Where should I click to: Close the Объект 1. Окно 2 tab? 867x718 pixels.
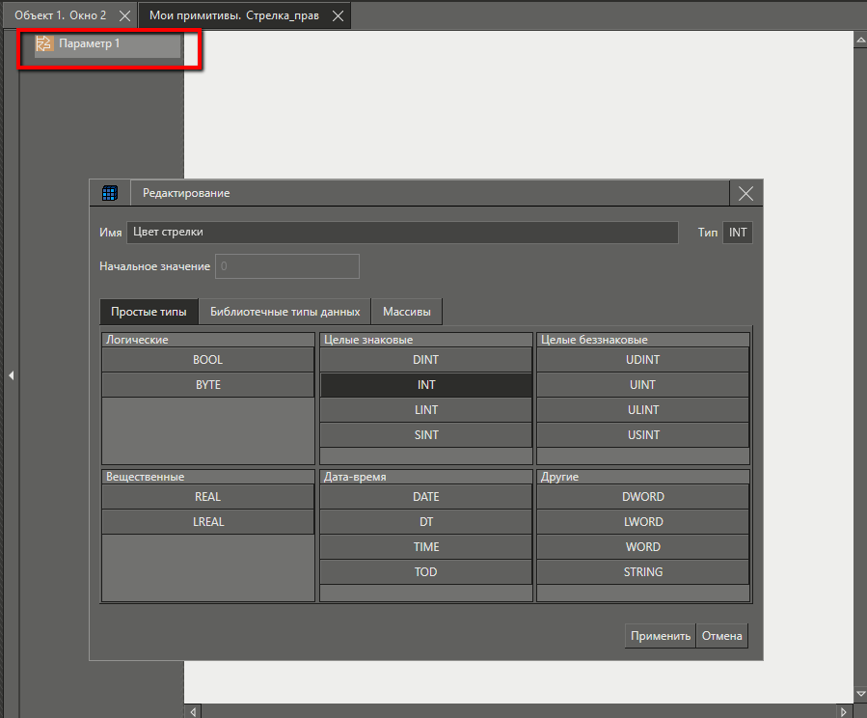click(124, 16)
